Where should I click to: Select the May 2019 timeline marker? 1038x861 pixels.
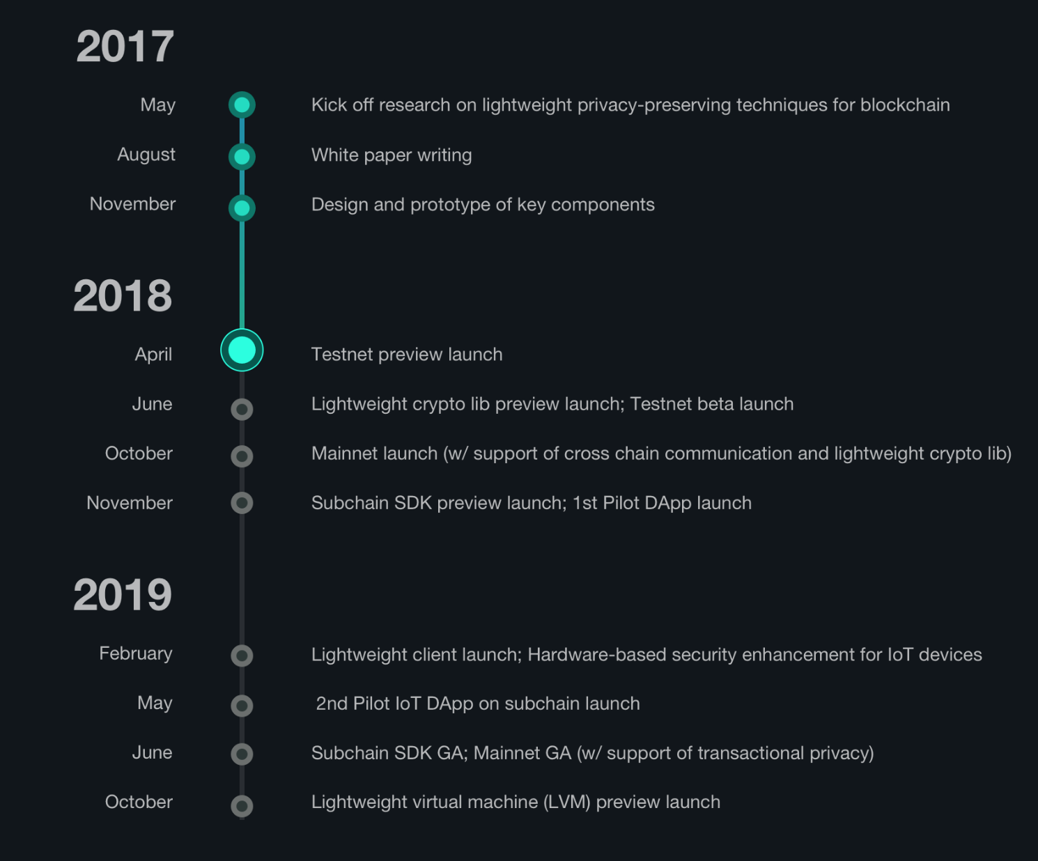tap(242, 706)
